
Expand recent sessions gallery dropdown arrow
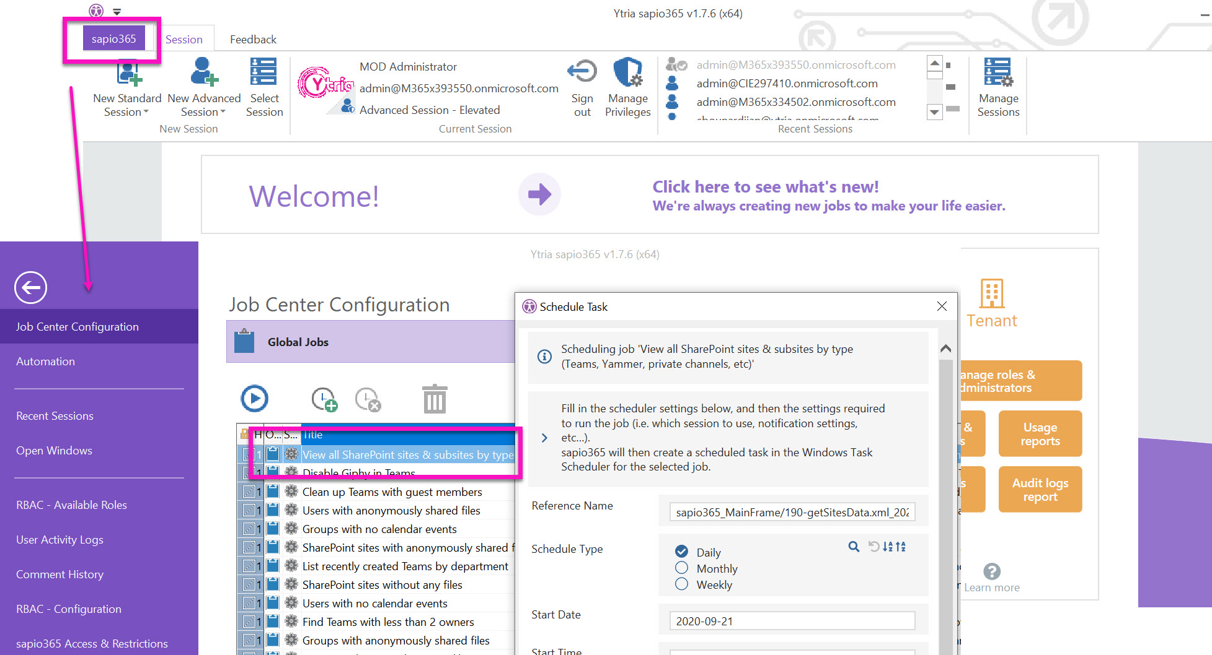pyautogui.click(x=934, y=112)
